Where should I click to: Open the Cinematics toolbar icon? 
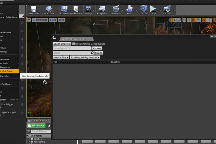point(116,10)
